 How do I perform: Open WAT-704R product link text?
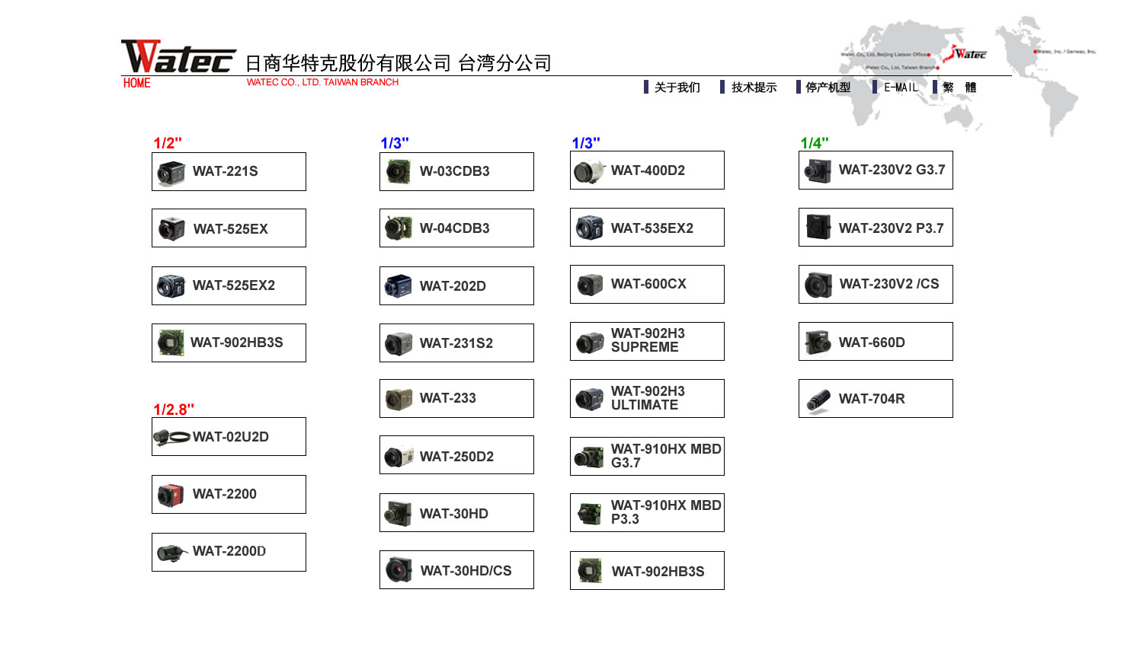872,399
